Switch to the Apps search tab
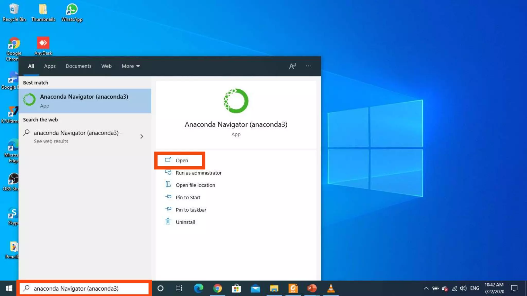This screenshot has height=296, width=527. 50,66
